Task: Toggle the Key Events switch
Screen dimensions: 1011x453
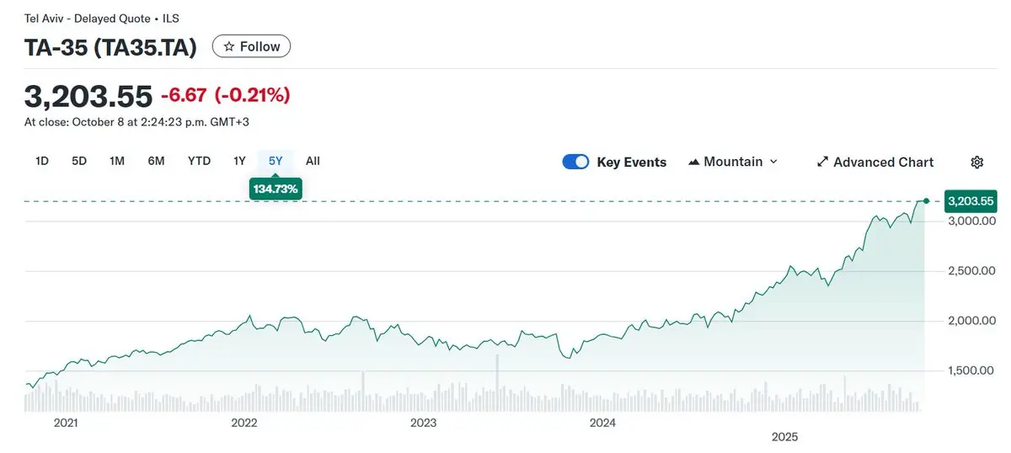Action: click(575, 163)
